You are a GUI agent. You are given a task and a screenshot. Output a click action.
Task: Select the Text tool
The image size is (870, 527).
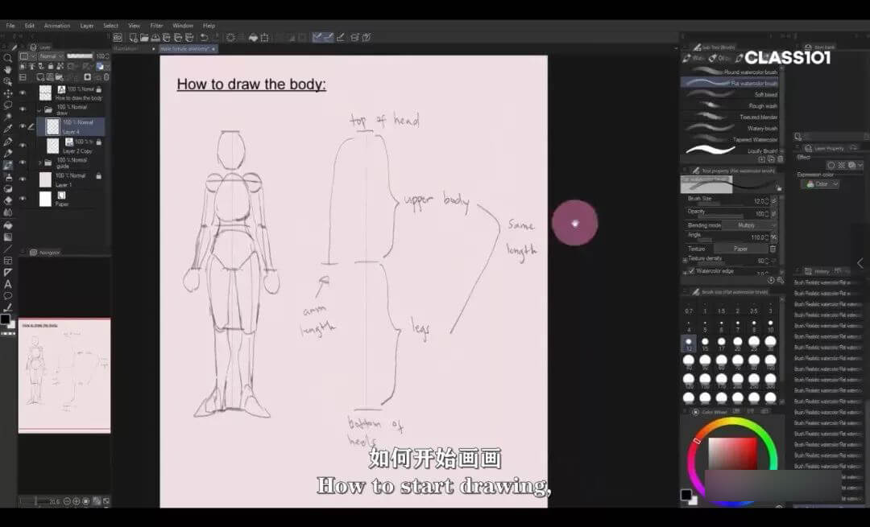(x=8, y=284)
